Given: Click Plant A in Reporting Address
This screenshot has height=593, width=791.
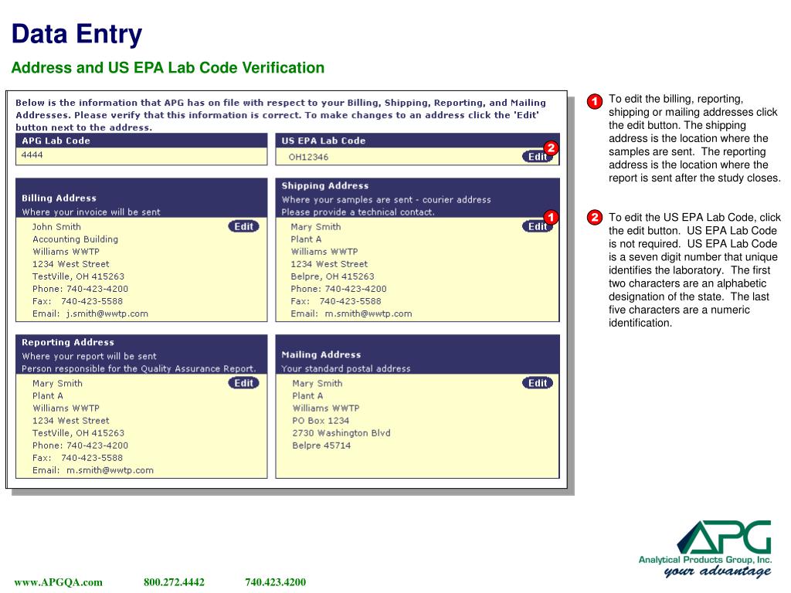Looking at the screenshot, I should 47,396.
